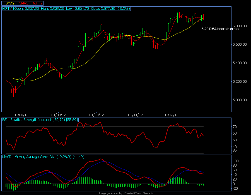Click the SMA2 legend entry
Screen dimensions: 251x195
[8, 3]
